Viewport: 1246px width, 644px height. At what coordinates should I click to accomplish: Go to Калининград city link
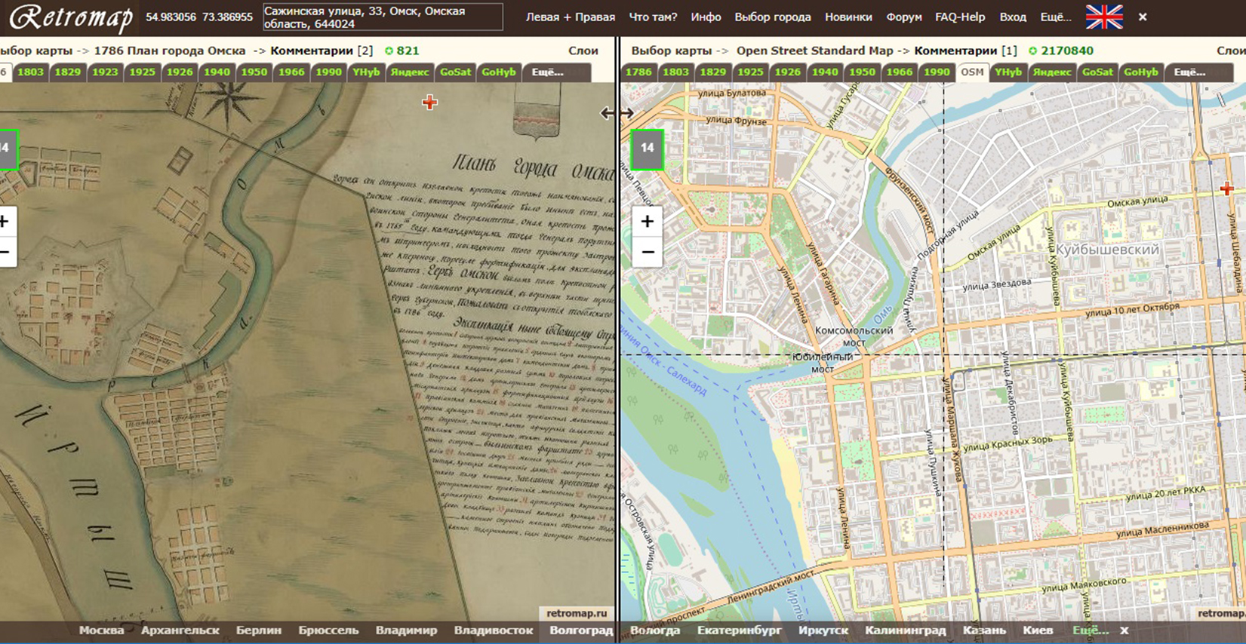coord(906,630)
